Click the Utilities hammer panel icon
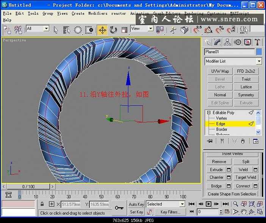Screen dimensions: 266x223 click(258, 42)
